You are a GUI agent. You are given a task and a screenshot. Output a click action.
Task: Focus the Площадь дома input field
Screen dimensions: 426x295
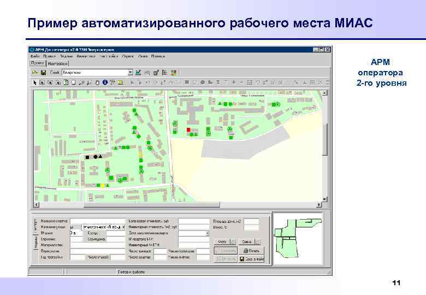click(251, 221)
